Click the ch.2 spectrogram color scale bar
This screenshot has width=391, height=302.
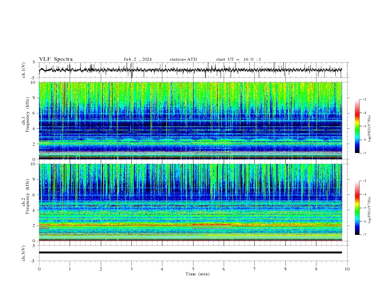[357, 208]
